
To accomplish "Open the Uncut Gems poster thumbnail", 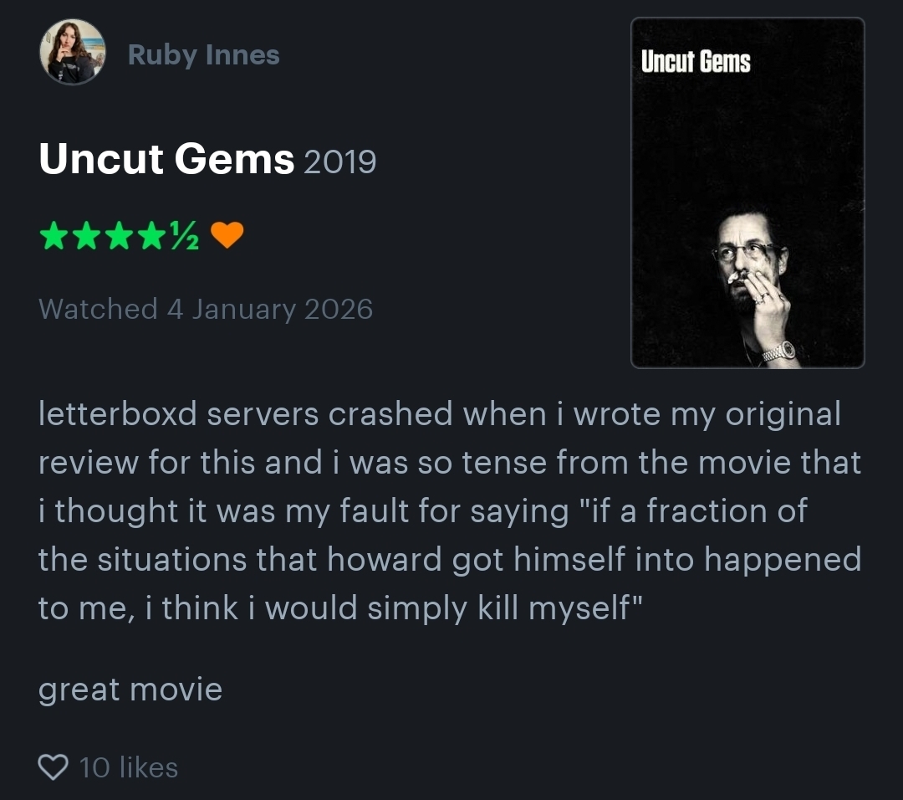I will (x=747, y=192).
